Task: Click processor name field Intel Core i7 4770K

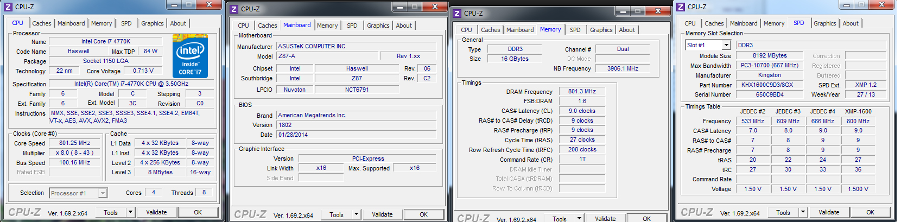Action: coord(106,41)
